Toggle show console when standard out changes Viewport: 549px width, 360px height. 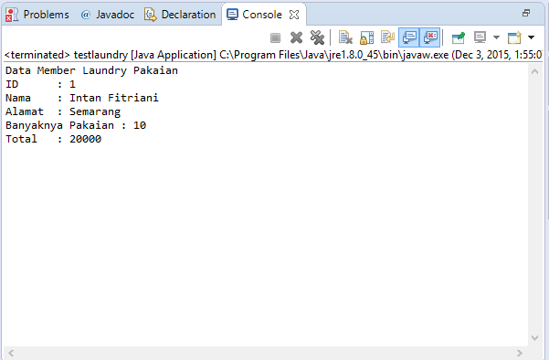pos(409,37)
